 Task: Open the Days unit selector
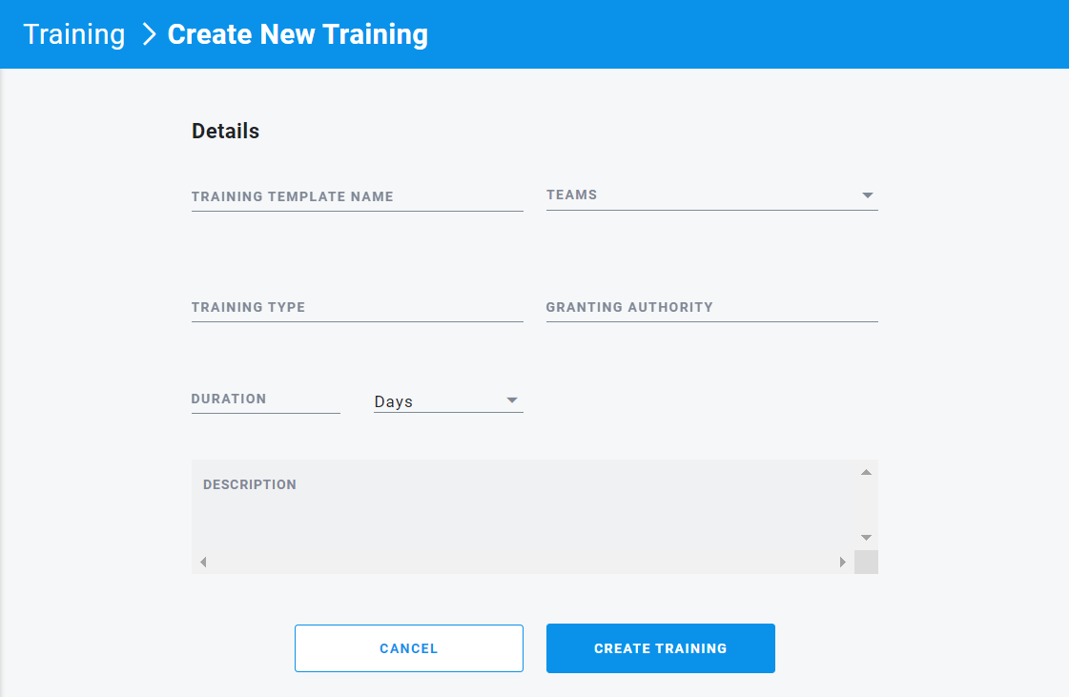tap(448, 401)
